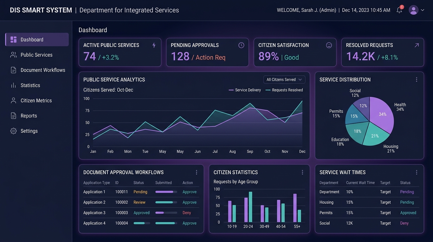433x242 pixels.
Task: Click the Dashboard grid icon in sidebar
Action: (14, 40)
